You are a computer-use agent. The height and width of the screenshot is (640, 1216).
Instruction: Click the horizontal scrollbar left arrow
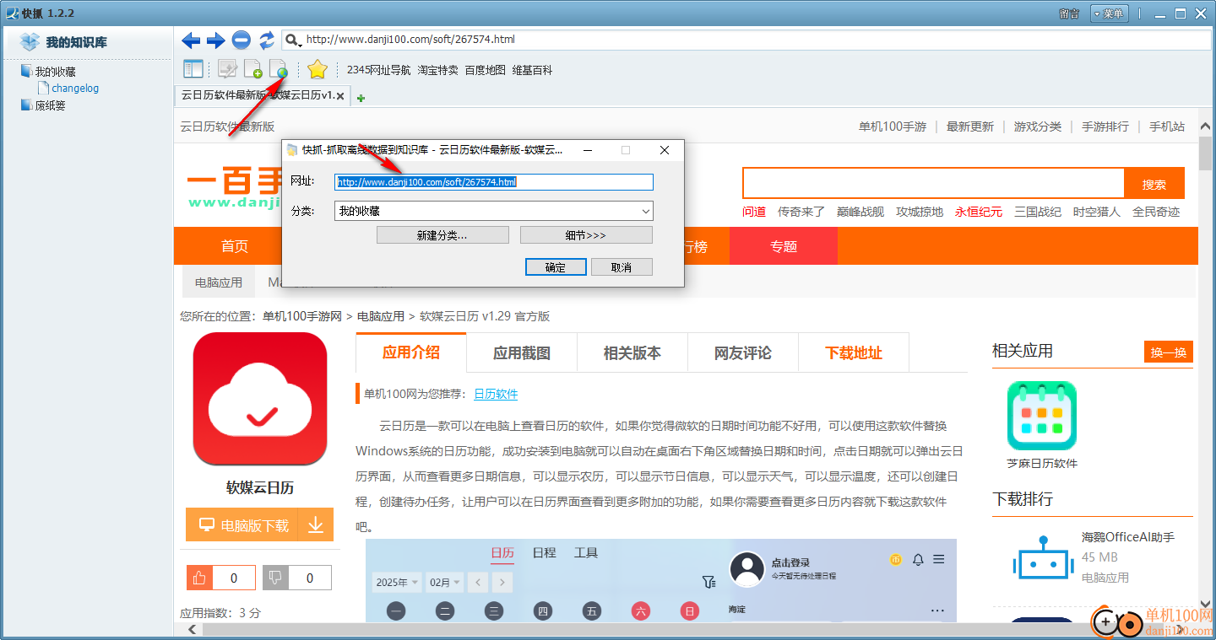[x=193, y=629]
